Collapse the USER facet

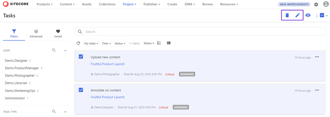click(65, 50)
